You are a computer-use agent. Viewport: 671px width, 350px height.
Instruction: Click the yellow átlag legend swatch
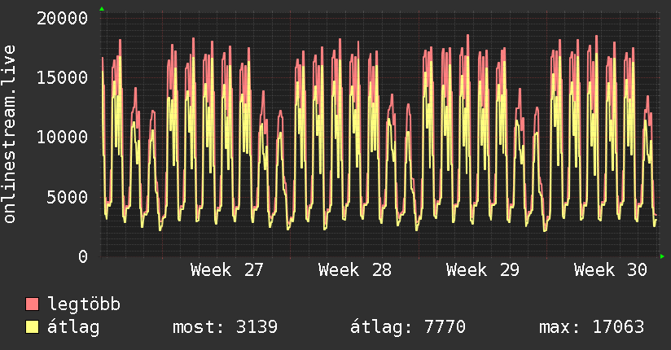tap(32, 327)
